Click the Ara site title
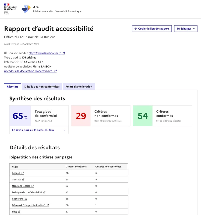 pos(36,7)
